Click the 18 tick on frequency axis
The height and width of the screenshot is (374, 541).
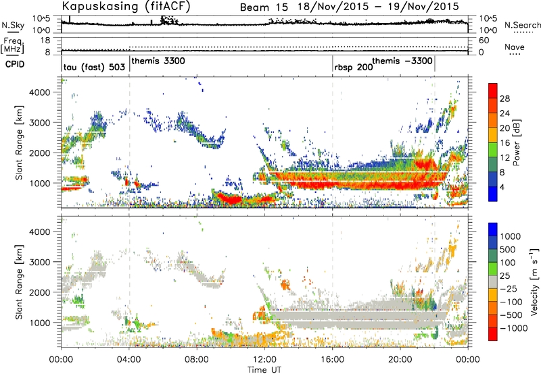pos(45,41)
